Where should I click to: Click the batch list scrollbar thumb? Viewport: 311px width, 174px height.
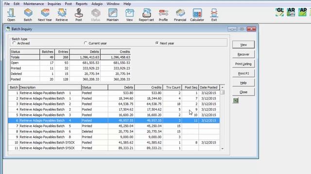click(223, 92)
